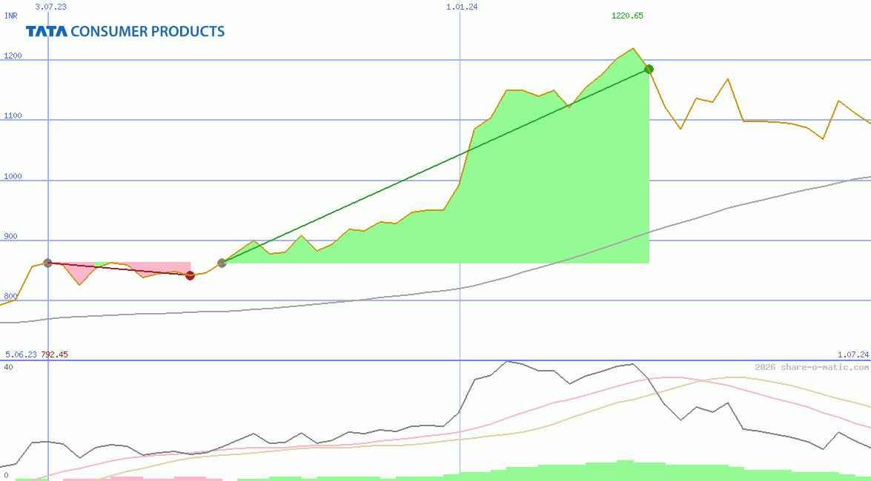Click the green exit marker near 1200
The image size is (871, 481).
[x=649, y=70]
